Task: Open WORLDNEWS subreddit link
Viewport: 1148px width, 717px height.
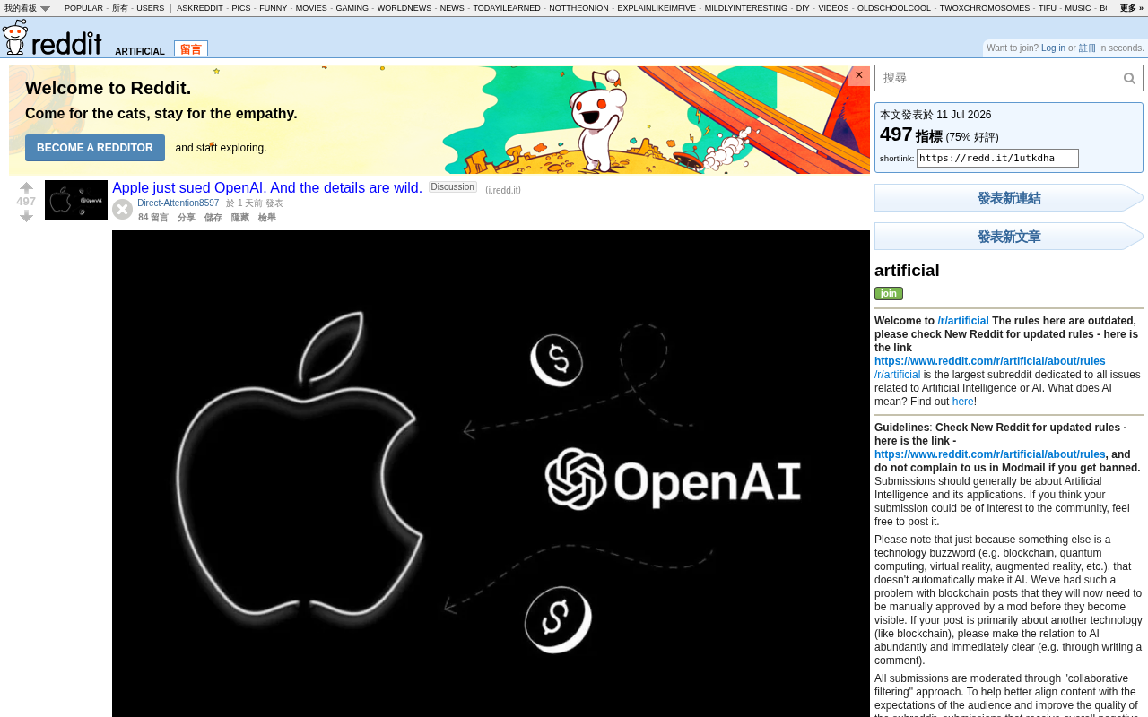Action: 404,8
